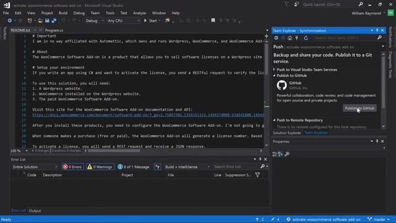Open the Analyze menu
The image size is (396, 223).
point(139,13)
